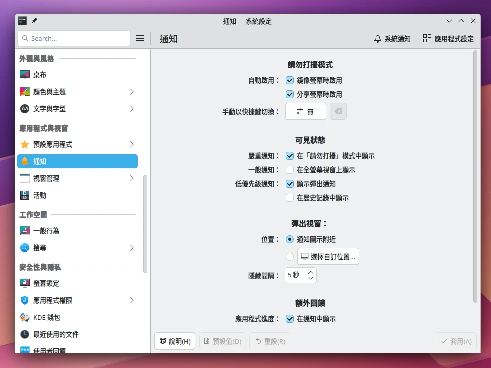Click the pin icon in the title bar
Viewport: 491px width, 368px height.
click(34, 21)
